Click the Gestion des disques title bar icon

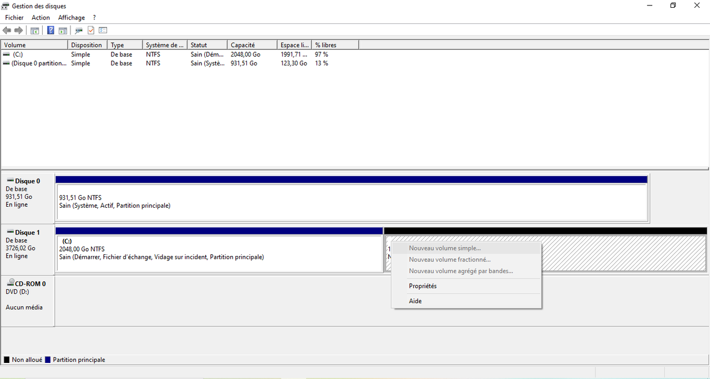pos(6,6)
